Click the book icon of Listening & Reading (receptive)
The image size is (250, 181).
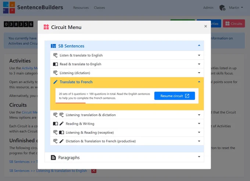(x=61, y=132)
